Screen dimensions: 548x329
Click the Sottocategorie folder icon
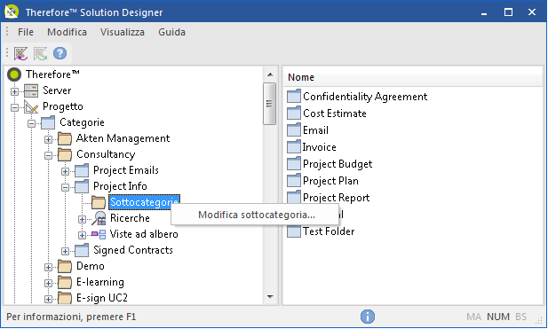click(x=99, y=202)
